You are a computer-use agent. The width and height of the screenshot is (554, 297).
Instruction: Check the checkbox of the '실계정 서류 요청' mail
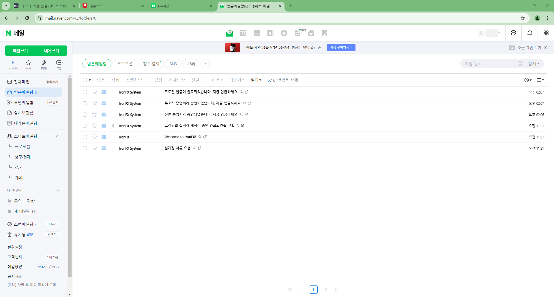[85, 148]
